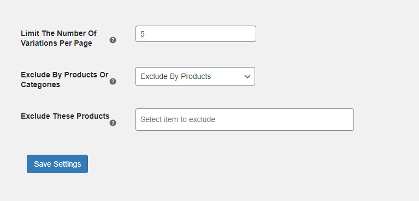
Task: Click the 'Select item to exclude' placeholder text
Action: pyautogui.click(x=178, y=119)
